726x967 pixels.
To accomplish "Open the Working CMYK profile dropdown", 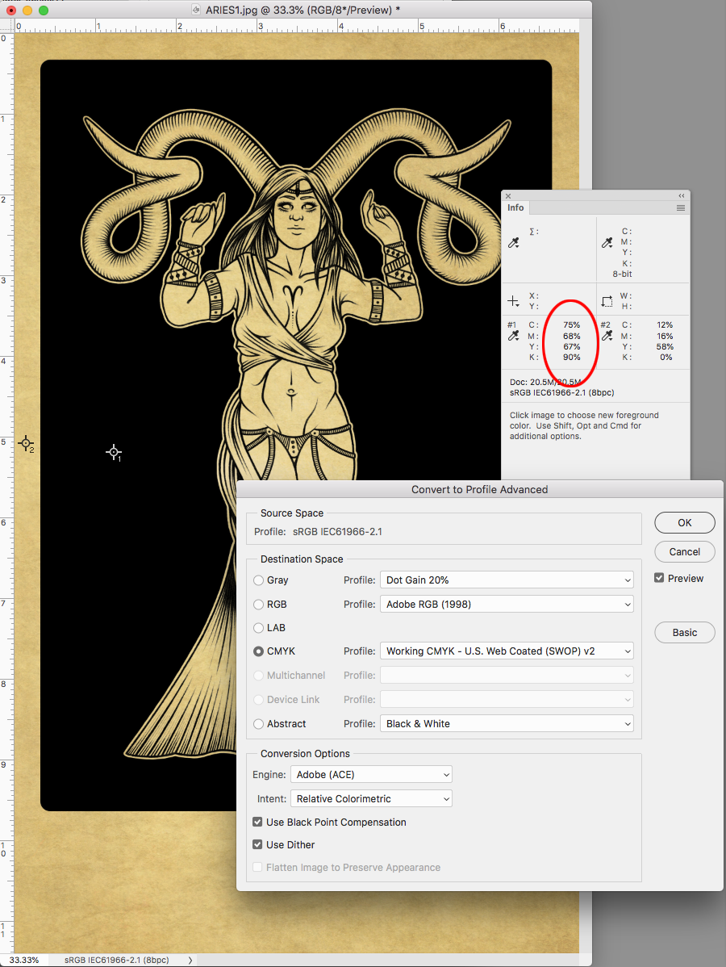I will (x=507, y=651).
